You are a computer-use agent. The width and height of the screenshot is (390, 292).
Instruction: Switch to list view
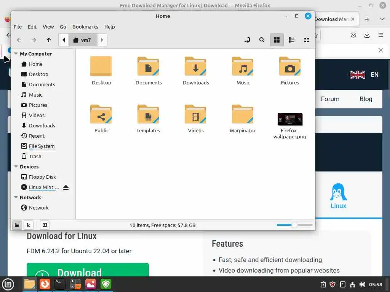pos(292,40)
